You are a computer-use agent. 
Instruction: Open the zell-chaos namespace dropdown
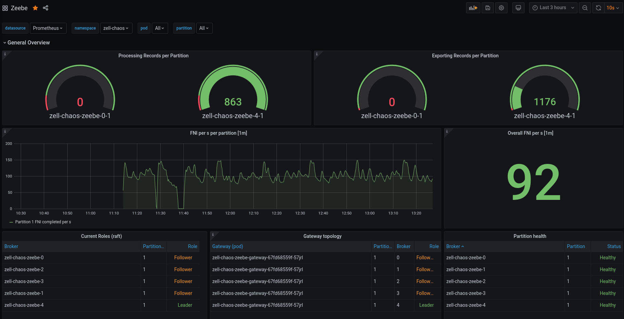(x=116, y=28)
